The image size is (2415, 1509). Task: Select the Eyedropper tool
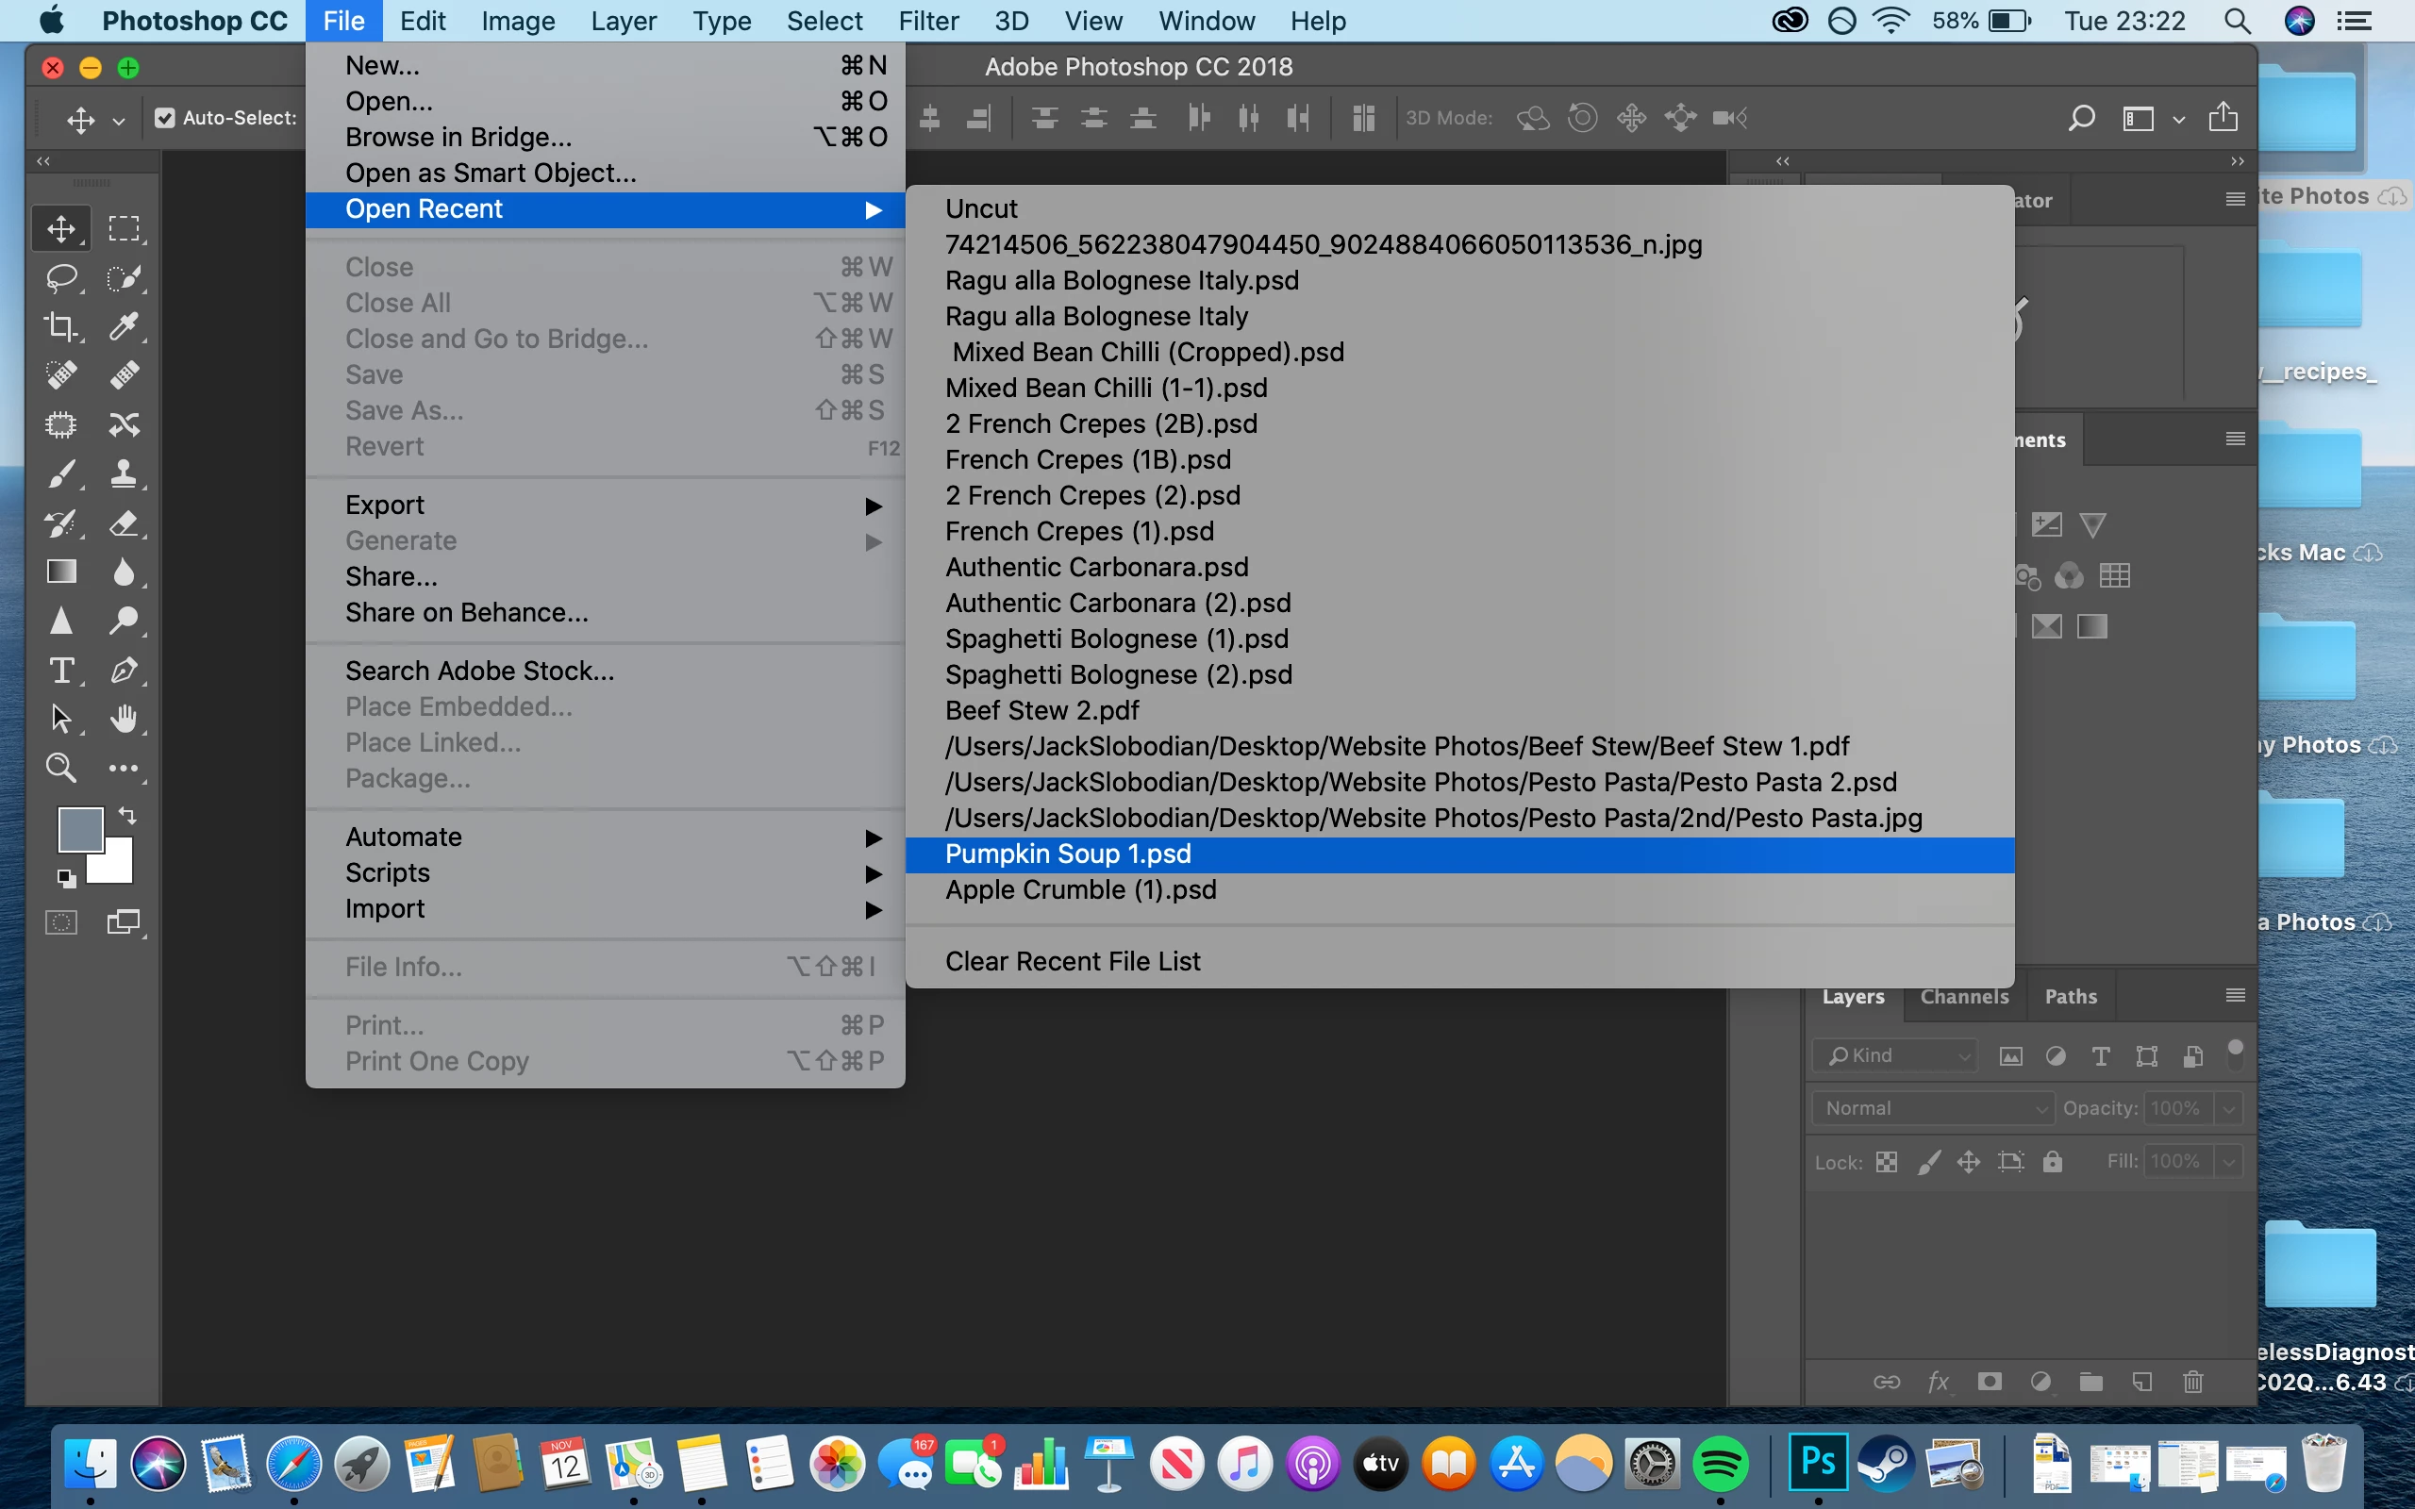tap(124, 326)
